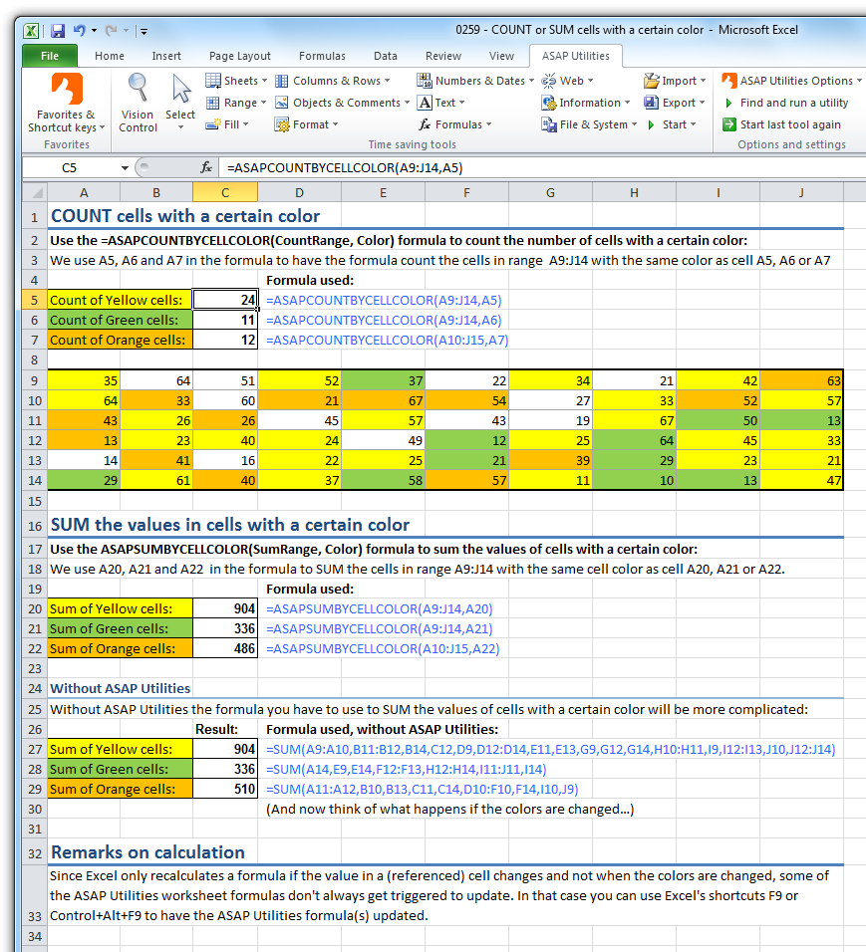Open the File & System tool

(x=579, y=123)
